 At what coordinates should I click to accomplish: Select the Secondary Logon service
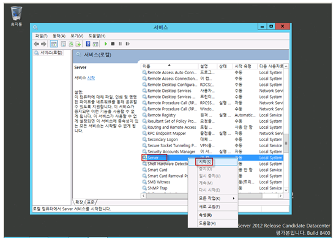pyautogui.click(x=212, y=139)
